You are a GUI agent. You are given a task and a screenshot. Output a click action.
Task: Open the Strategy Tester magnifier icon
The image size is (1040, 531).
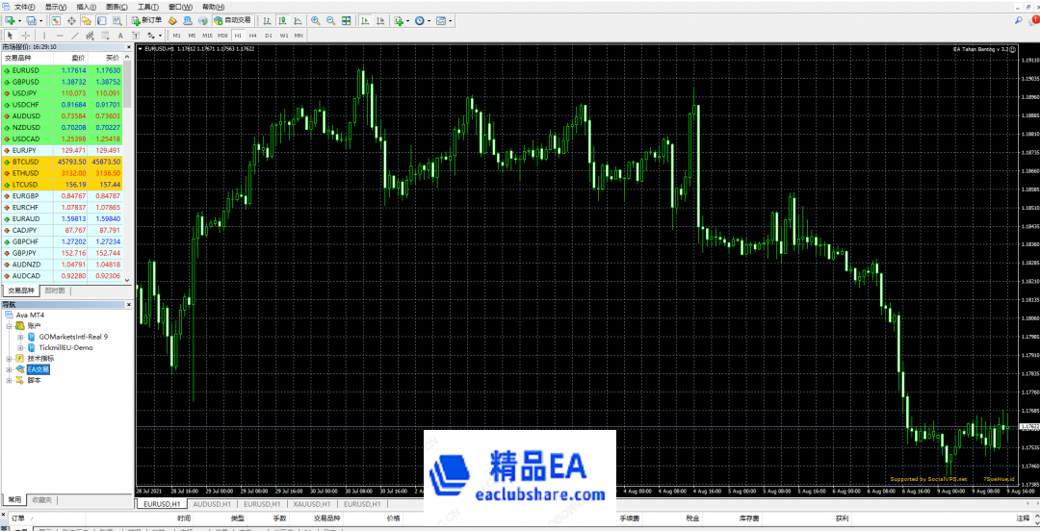117,20
